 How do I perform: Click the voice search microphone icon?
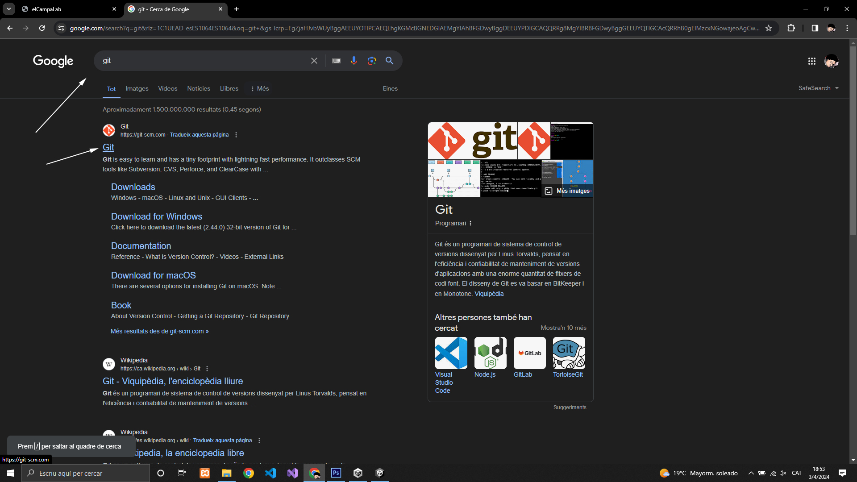pyautogui.click(x=354, y=61)
